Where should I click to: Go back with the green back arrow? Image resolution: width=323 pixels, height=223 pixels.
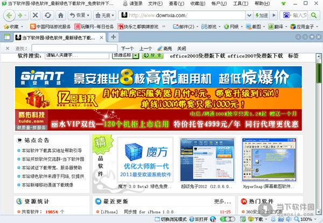pos(9,15)
